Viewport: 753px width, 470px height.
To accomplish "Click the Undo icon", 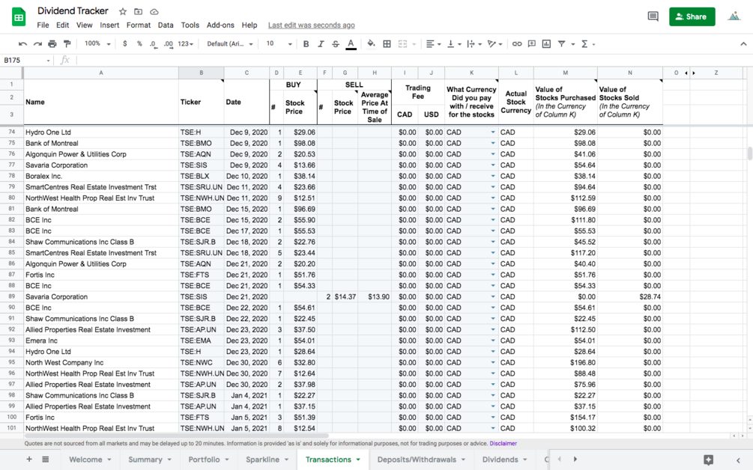I will click(x=22, y=43).
